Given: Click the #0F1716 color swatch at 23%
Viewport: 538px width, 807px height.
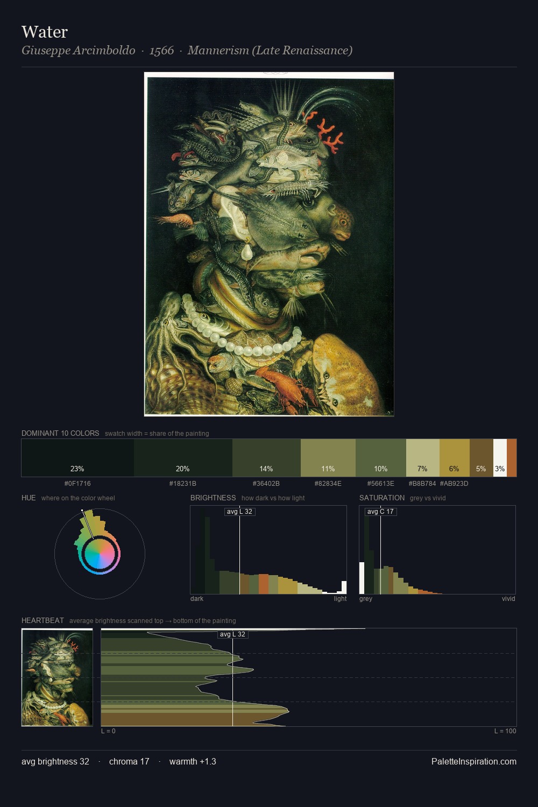Looking at the screenshot, I should (x=77, y=458).
